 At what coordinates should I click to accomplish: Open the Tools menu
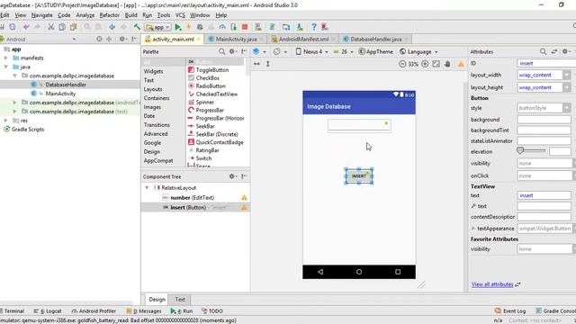coord(164,15)
